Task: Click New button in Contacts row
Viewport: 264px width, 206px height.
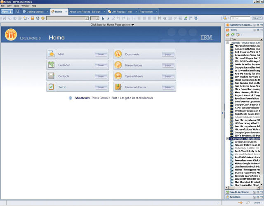Action: click(101, 76)
